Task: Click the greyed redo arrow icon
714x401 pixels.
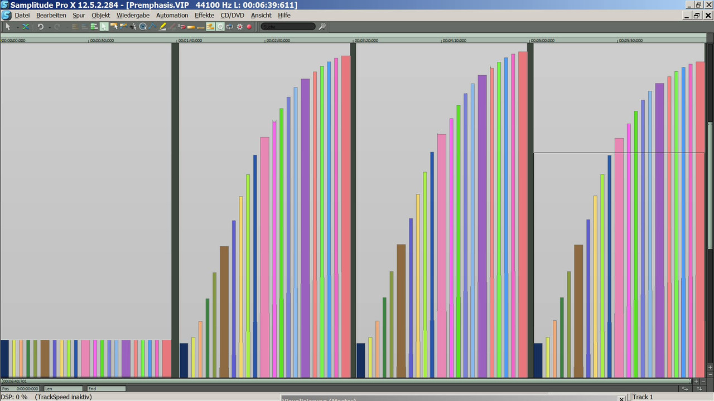Action: point(57,26)
